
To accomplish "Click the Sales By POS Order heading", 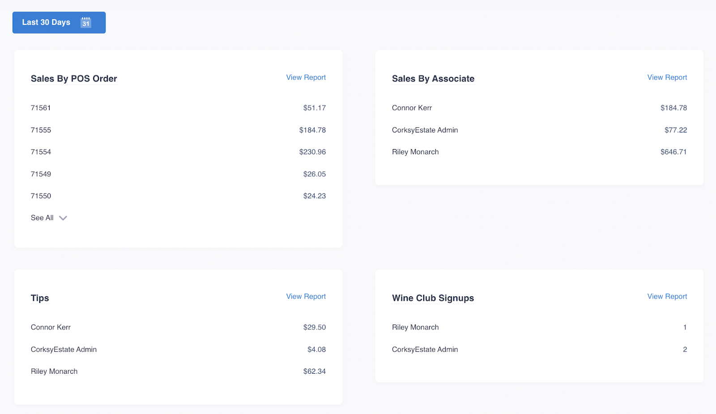I will [x=74, y=79].
